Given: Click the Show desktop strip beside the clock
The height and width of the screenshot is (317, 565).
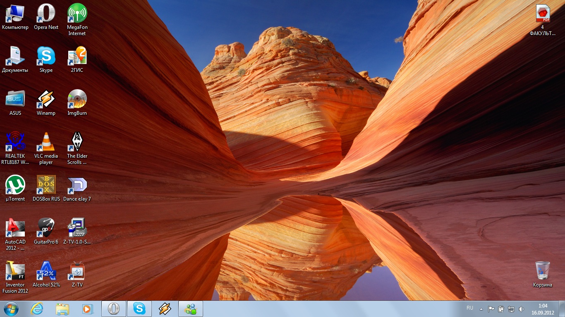Looking at the screenshot, I should point(562,309).
